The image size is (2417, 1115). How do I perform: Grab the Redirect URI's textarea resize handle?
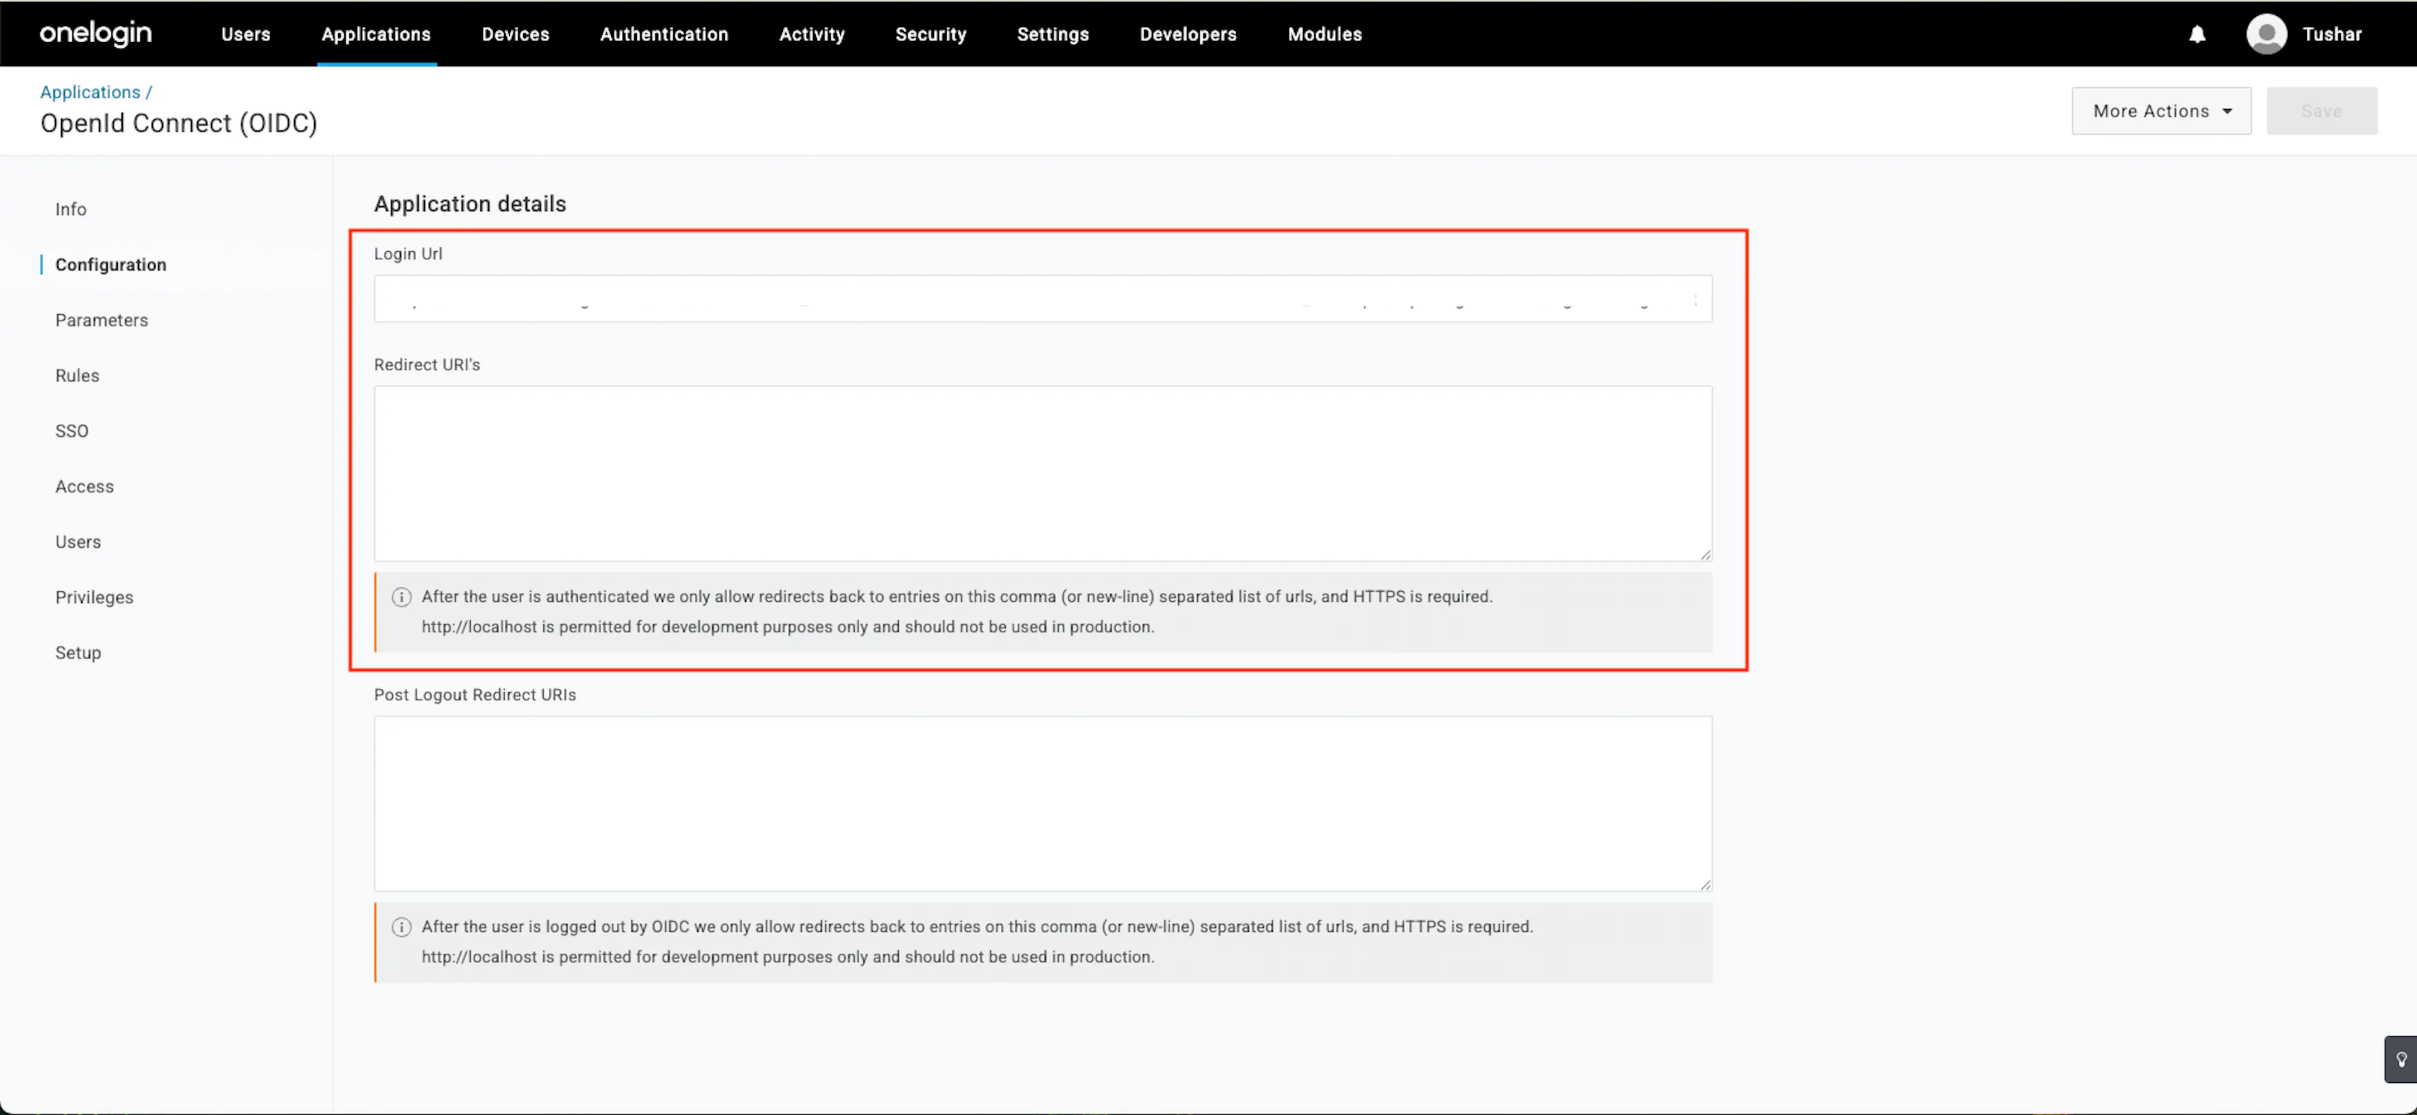point(1705,555)
